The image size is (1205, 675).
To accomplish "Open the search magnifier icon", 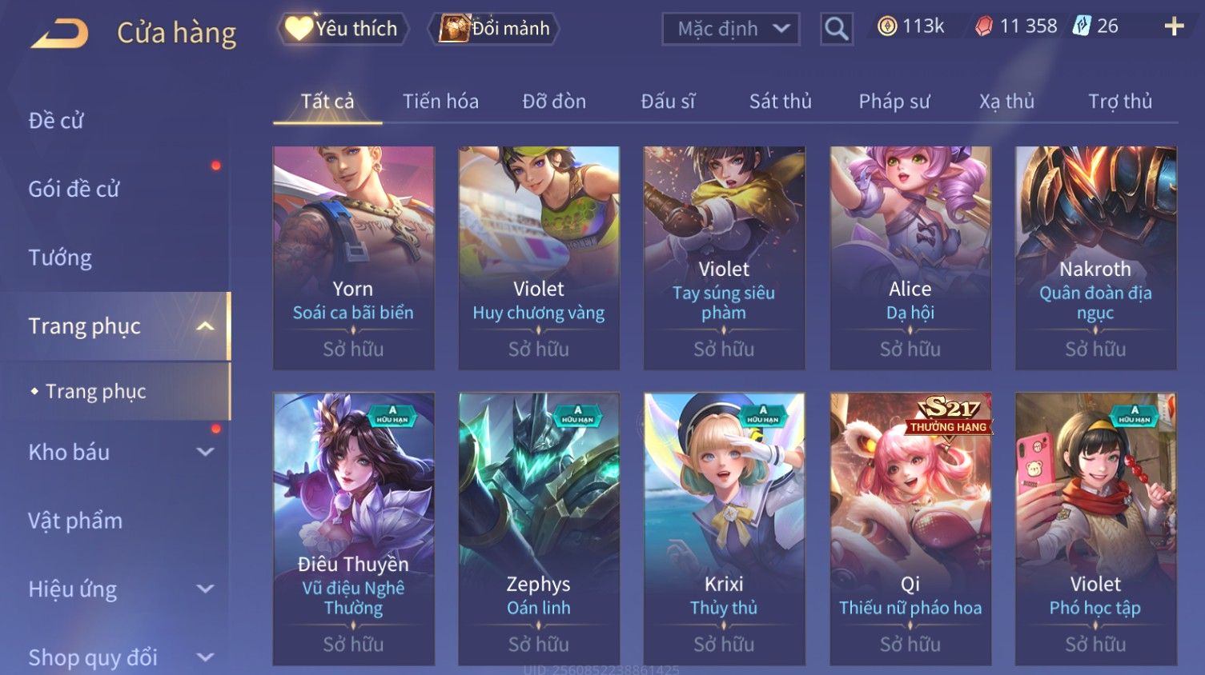I will 837,29.
